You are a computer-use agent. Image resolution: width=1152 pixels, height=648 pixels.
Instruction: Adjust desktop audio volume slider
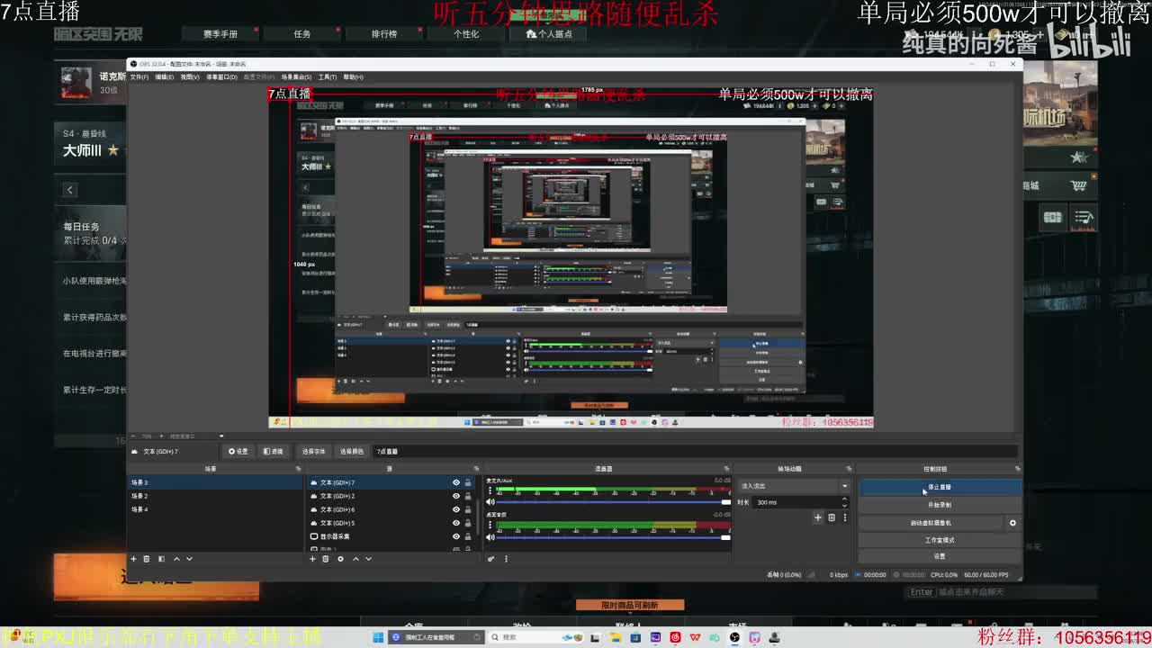click(x=614, y=537)
